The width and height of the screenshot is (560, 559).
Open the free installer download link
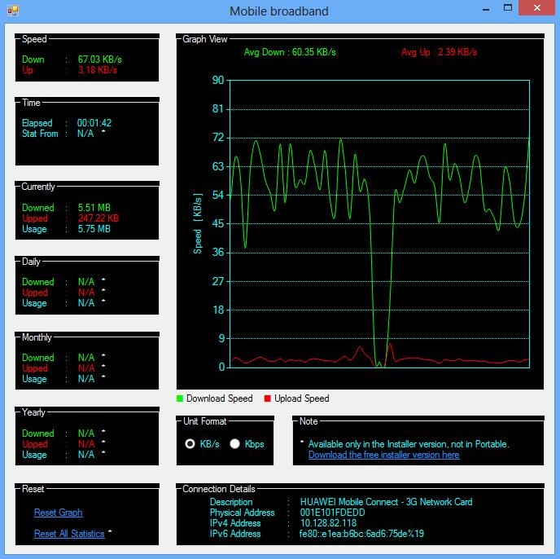coord(383,455)
